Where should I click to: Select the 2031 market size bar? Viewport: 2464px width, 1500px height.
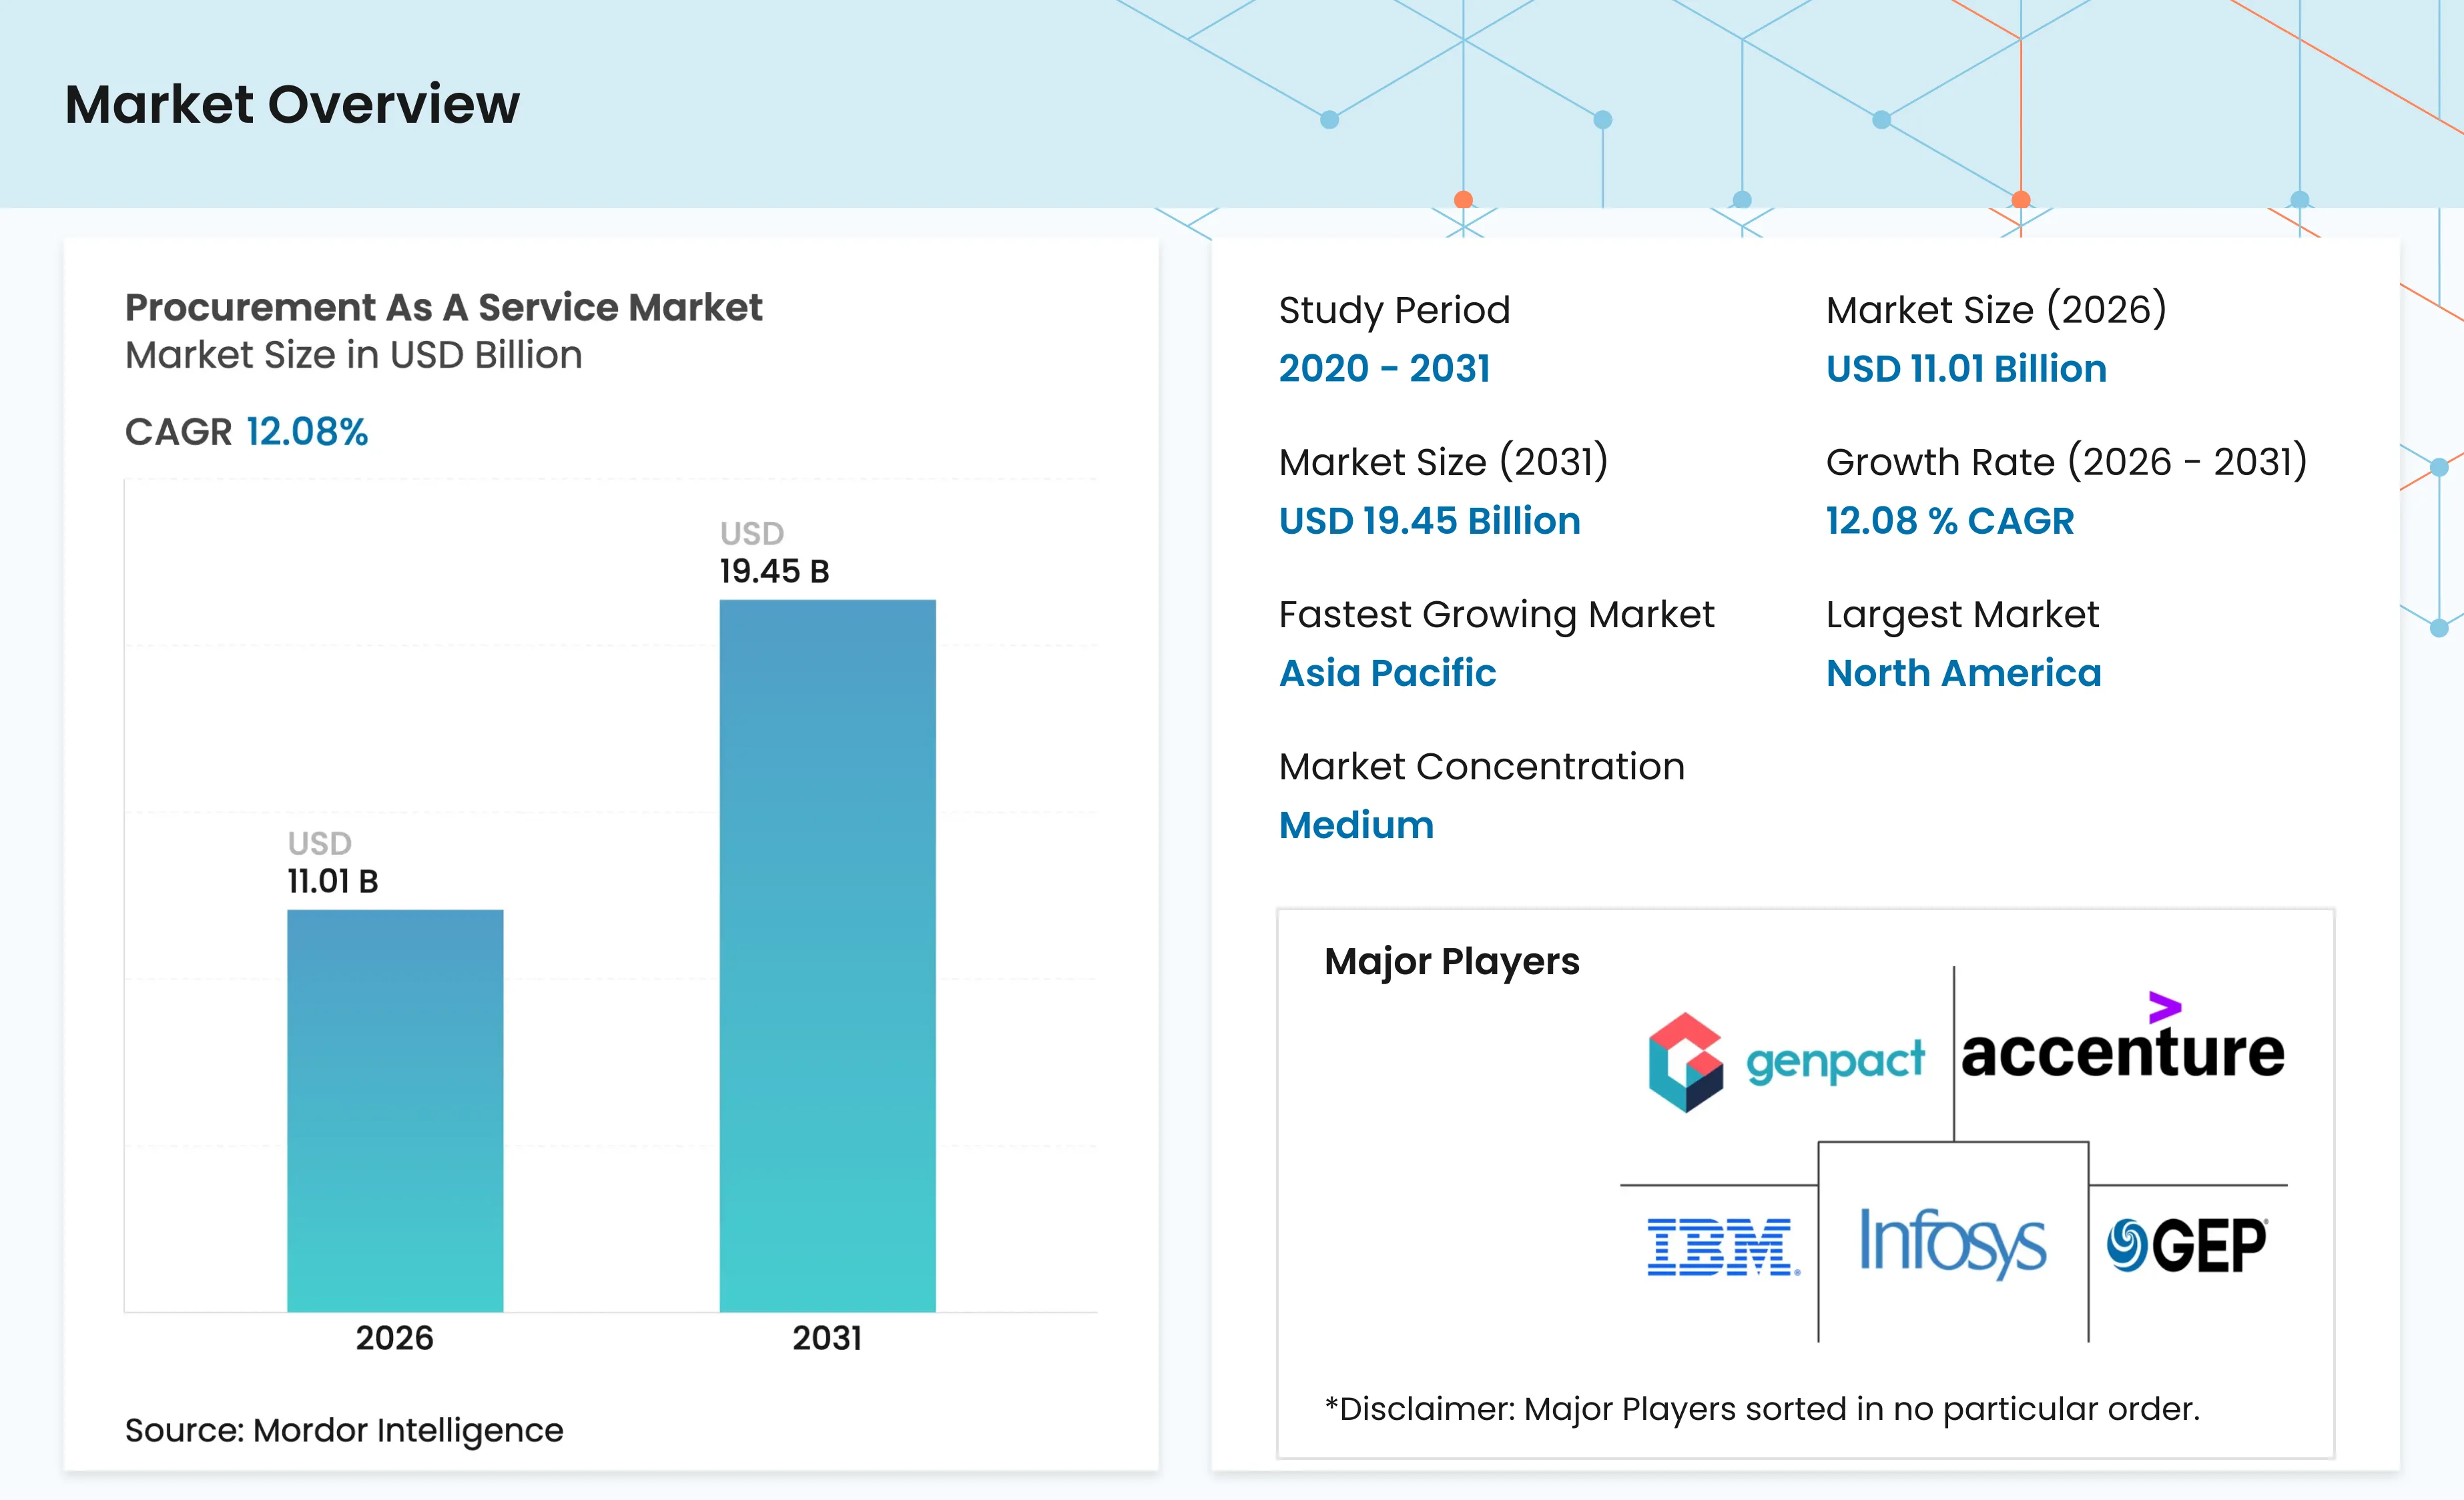827,955
